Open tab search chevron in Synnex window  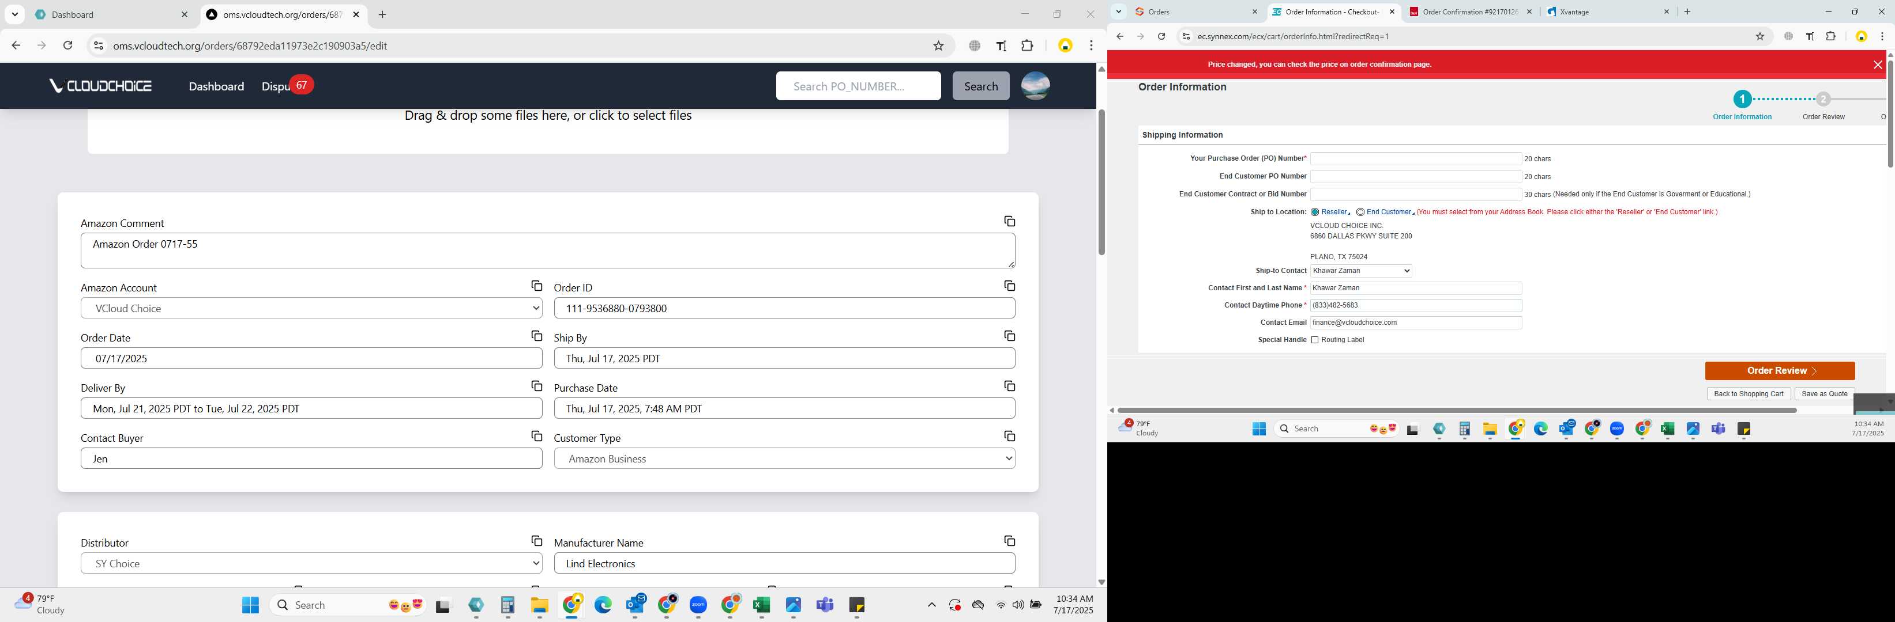pos(1118,12)
